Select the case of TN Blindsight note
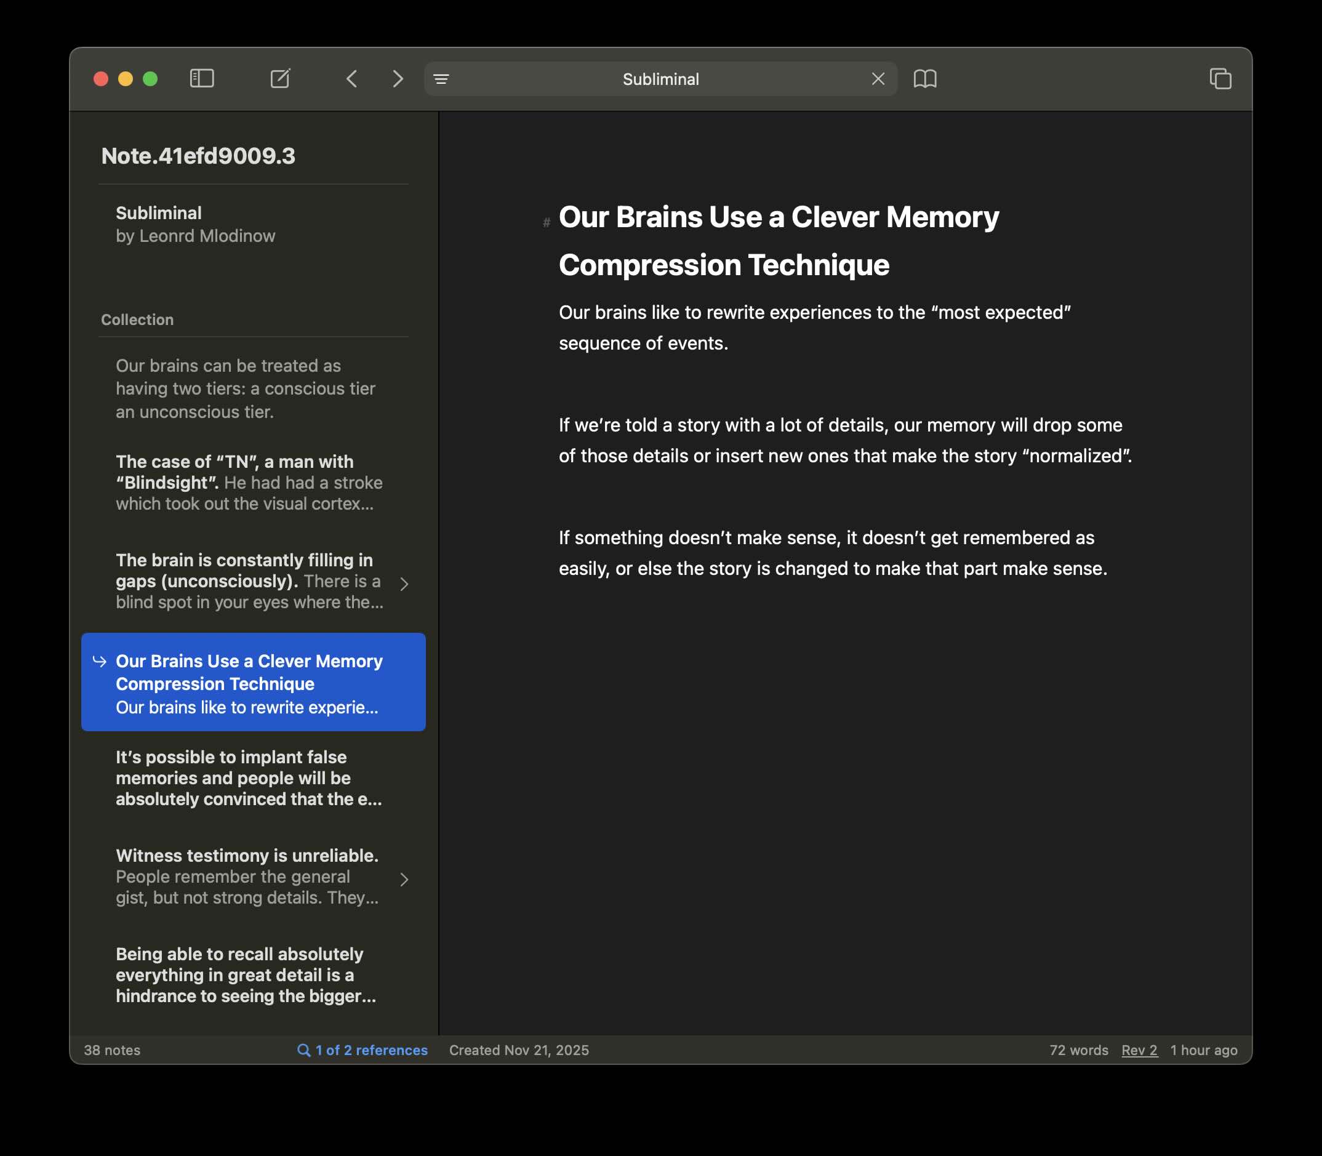Image resolution: width=1322 pixels, height=1156 pixels. tap(248, 483)
